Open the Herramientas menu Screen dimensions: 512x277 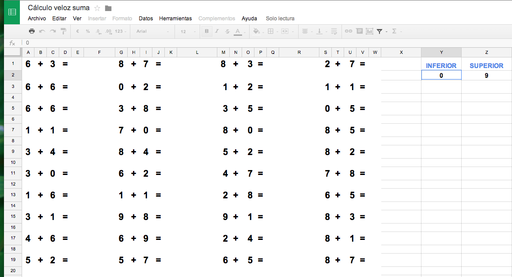pos(175,19)
